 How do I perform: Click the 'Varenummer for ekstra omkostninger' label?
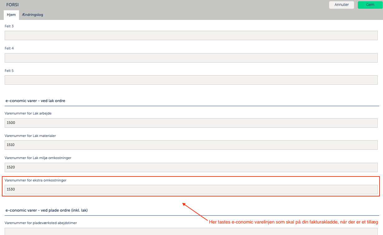35,180
